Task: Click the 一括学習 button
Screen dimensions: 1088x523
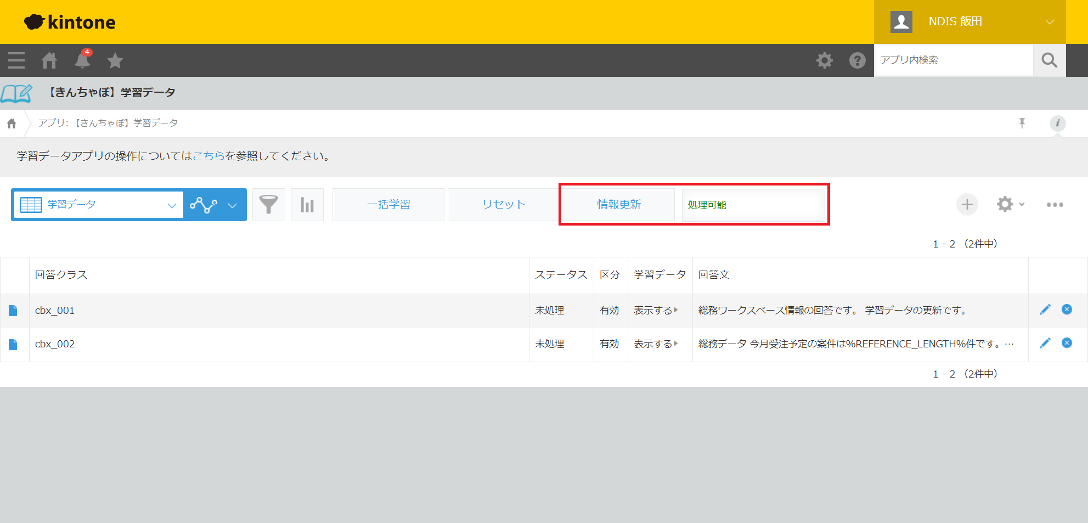Action: tap(388, 205)
